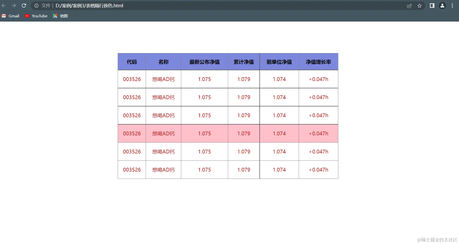This screenshot has height=244, width=459.
Task: Open the side panel icon
Action: tap(432, 6)
